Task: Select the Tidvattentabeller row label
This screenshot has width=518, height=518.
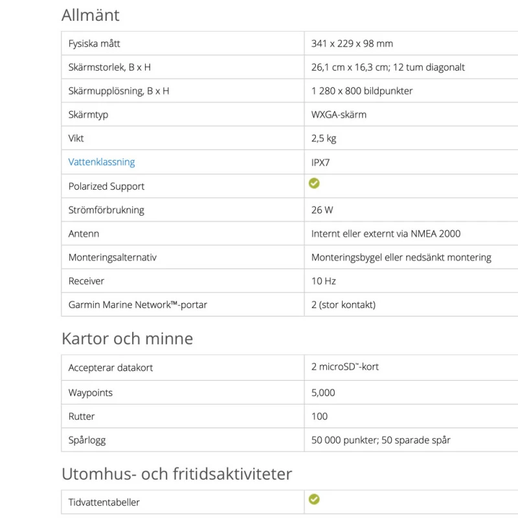Action: (x=104, y=502)
